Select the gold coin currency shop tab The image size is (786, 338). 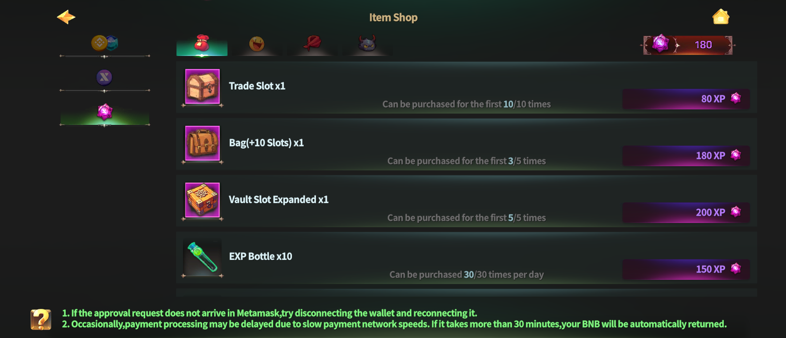pos(104,44)
